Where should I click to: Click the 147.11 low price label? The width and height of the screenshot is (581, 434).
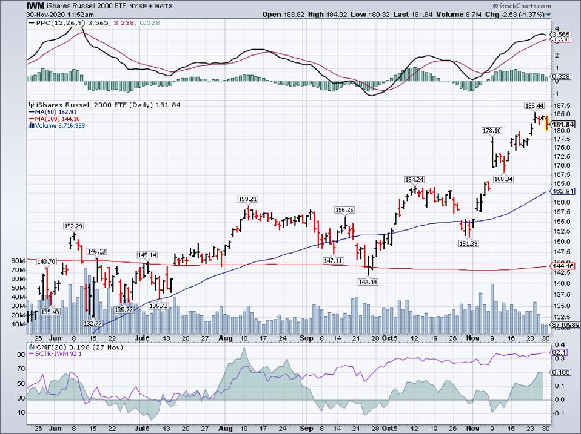[x=333, y=261]
